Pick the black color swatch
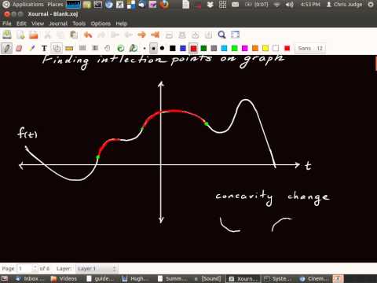Image resolution: width=377 pixels, height=283 pixels. coord(173,48)
